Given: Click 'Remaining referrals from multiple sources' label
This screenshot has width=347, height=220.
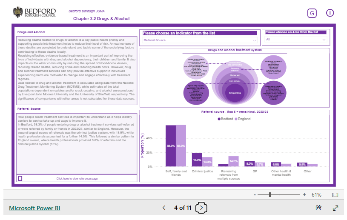Looking at the screenshot, I should tap(229, 175).
